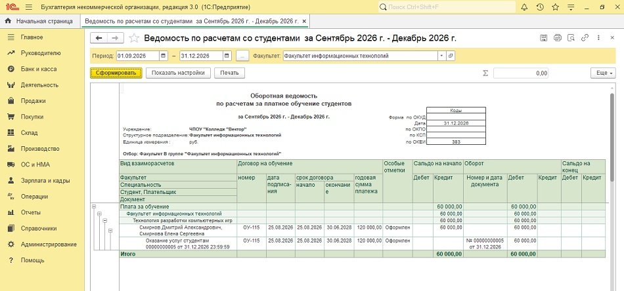
Task: Open the history clock icon
Action: click(x=540, y=7)
